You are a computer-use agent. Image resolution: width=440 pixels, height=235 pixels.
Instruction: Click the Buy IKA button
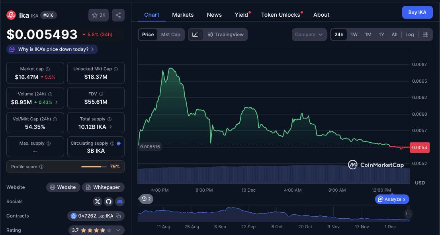coord(417,12)
